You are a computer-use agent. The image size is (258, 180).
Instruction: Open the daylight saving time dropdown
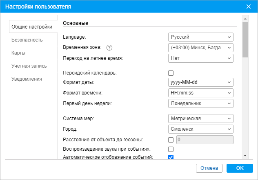[x=200, y=58]
